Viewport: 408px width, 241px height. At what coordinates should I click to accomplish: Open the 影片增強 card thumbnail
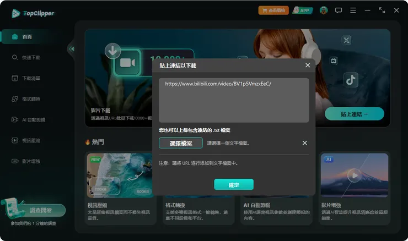[355, 176]
